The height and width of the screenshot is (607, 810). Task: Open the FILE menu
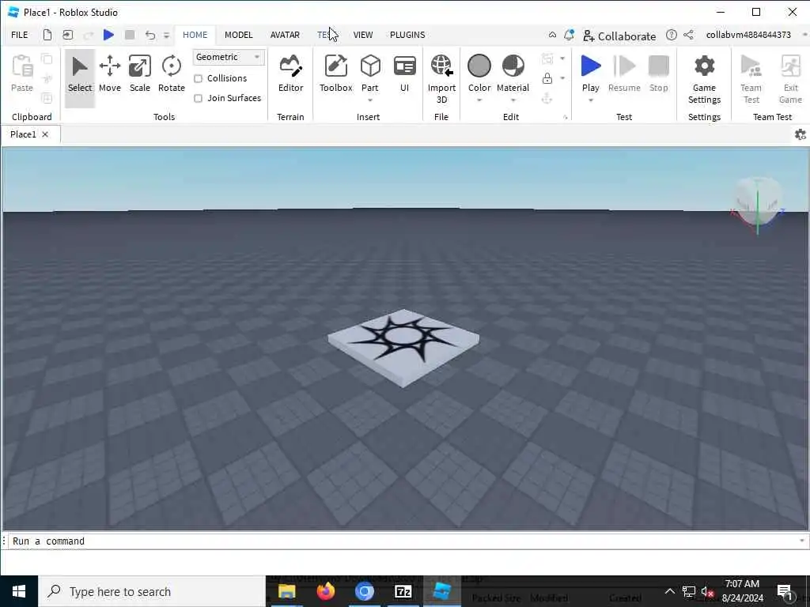(20, 35)
